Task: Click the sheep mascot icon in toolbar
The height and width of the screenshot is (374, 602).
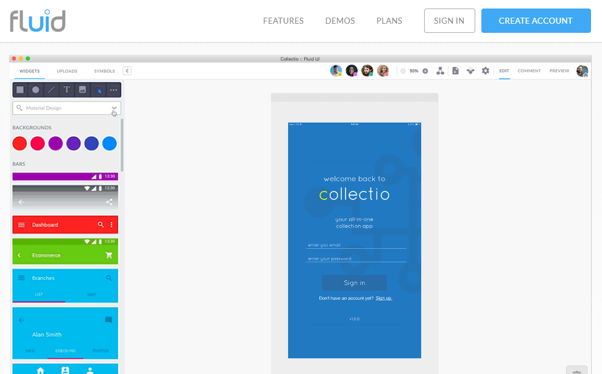Action: click(470, 71)
